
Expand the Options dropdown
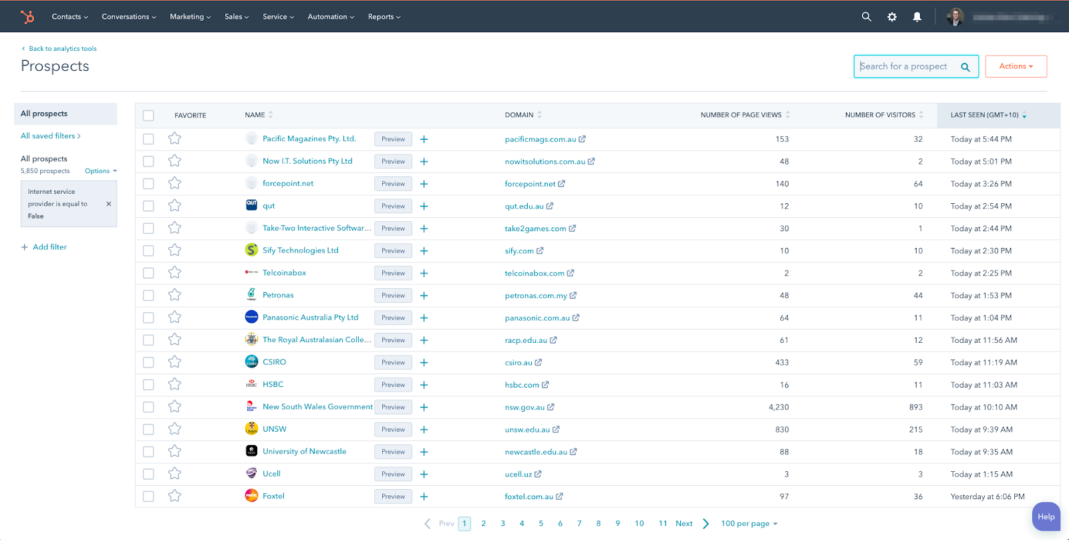pos(101,171)
